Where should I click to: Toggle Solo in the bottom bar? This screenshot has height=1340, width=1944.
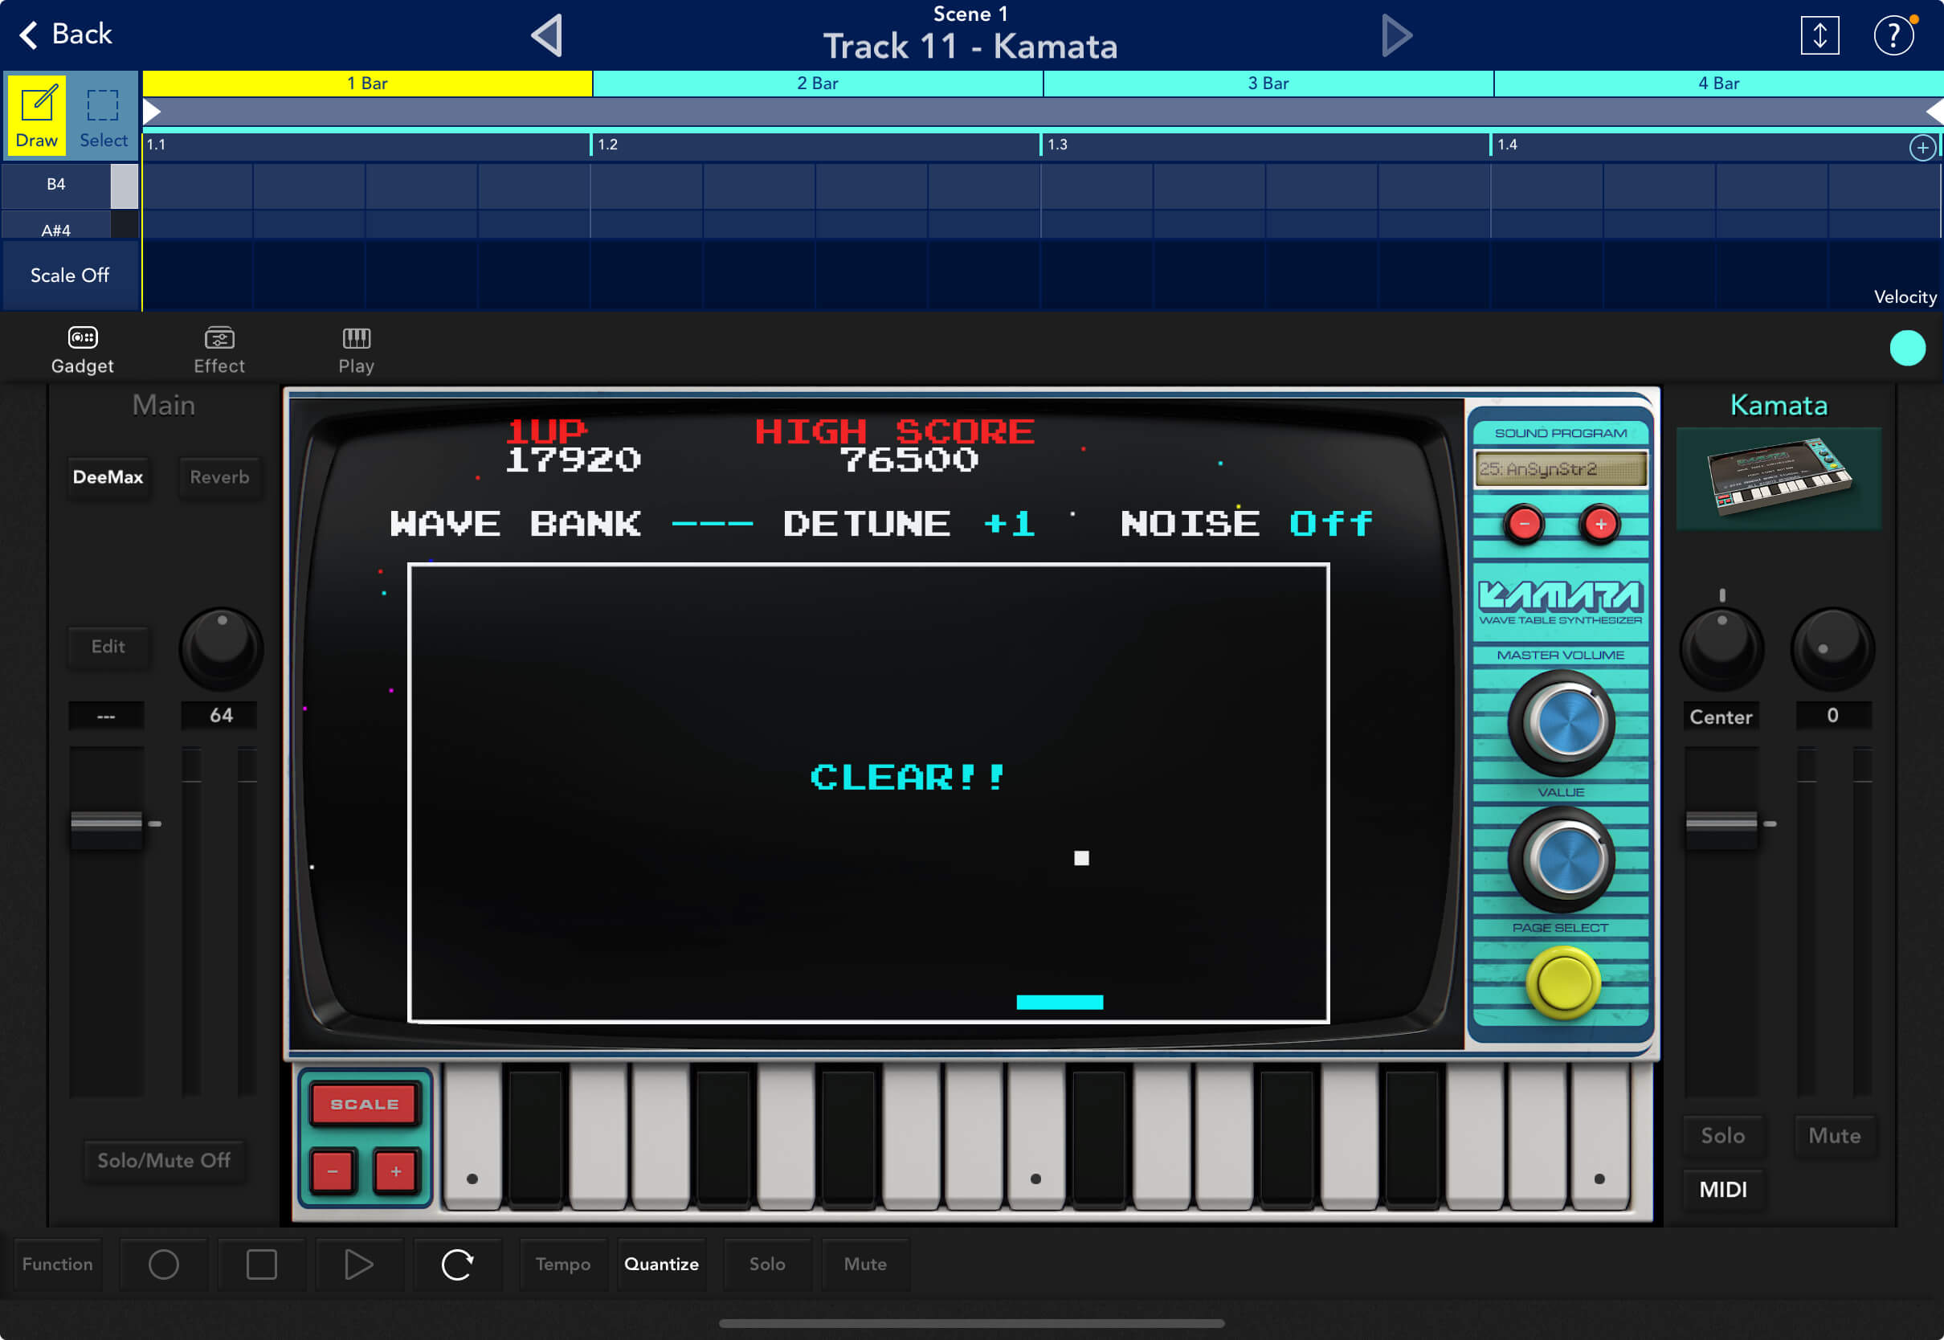coord(767,1264)
